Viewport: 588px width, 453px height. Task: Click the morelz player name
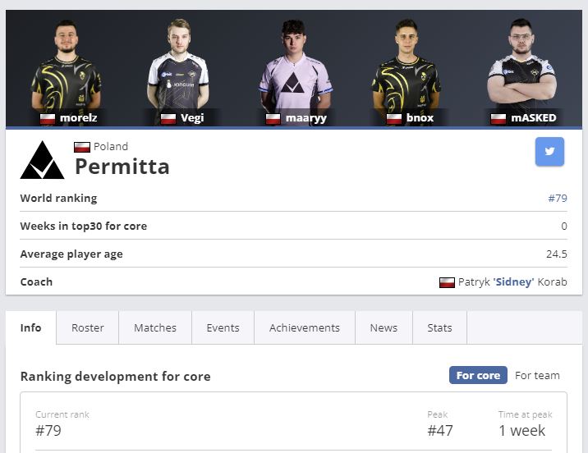[78, 118]
